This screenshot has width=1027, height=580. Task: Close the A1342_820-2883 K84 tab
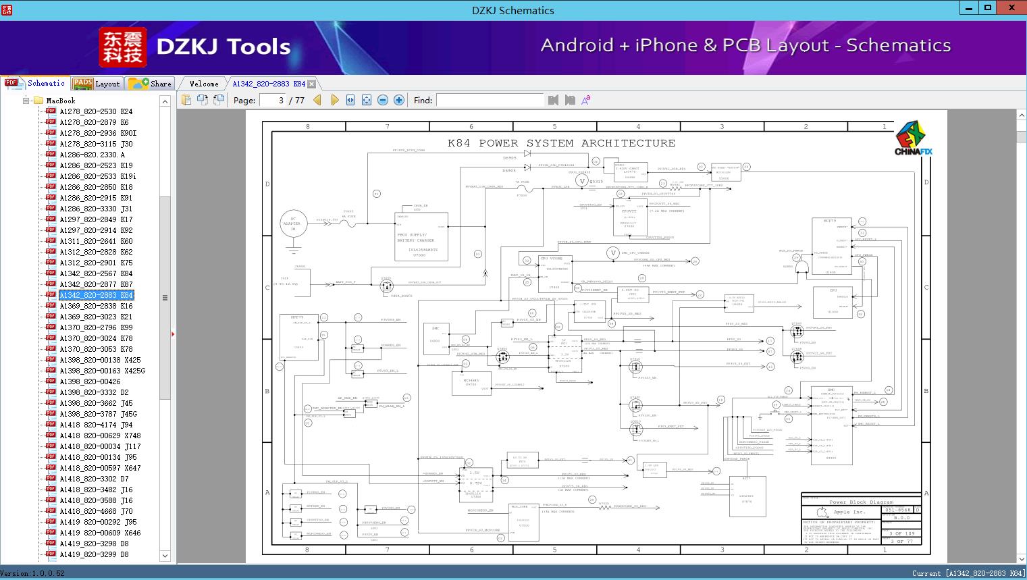(311, 84)
